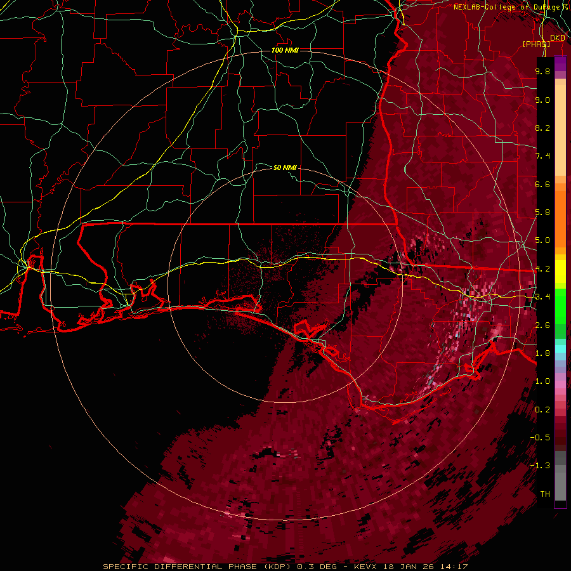Click the 2.6 value on color scale

pos(542,325)
